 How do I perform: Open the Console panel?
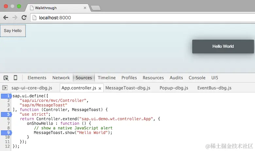click(197, 78)
